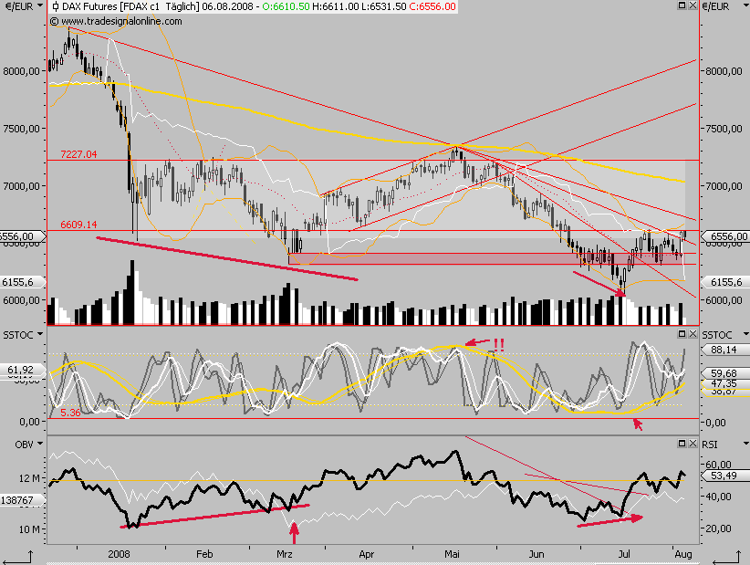Click the 6609.14 support level label

coord(78,225)
